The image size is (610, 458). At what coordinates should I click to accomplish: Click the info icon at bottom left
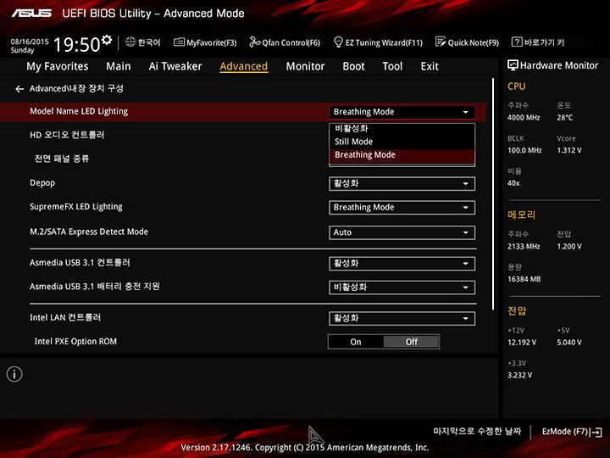click(14, 374)
